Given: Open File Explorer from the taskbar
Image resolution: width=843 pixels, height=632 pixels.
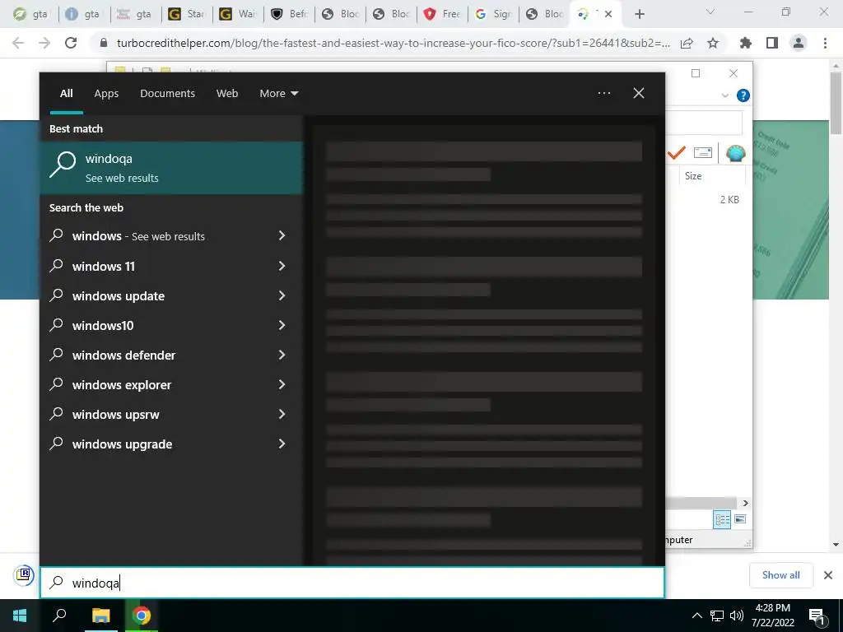Looking at the screenshot, I should click(100, 616).
